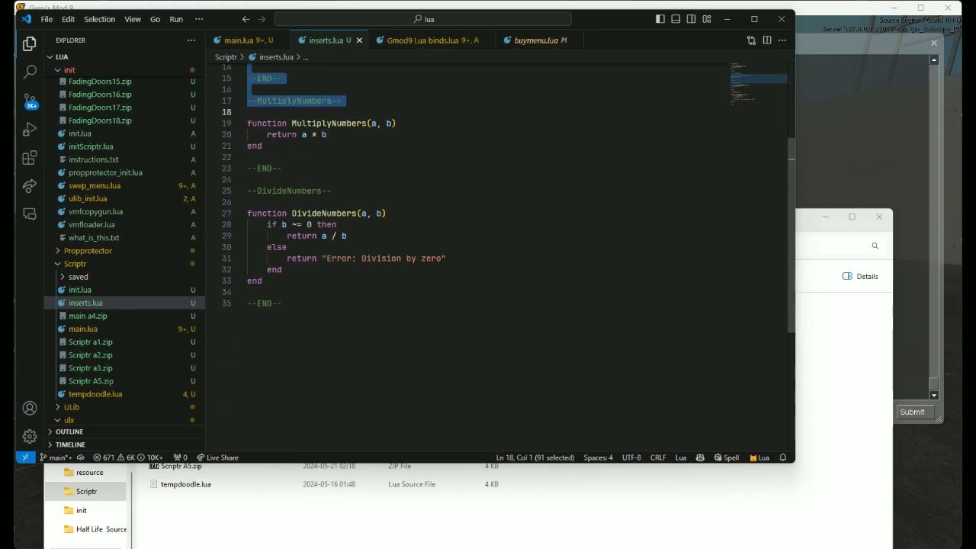Click the search icon in background window
Viewport: 976px width, 549px height.
click(x=875, y=246)
